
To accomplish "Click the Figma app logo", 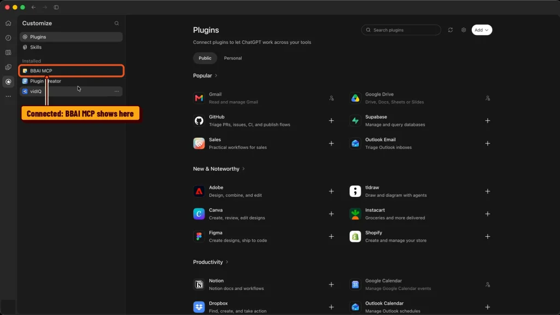I will coord(199,236).
